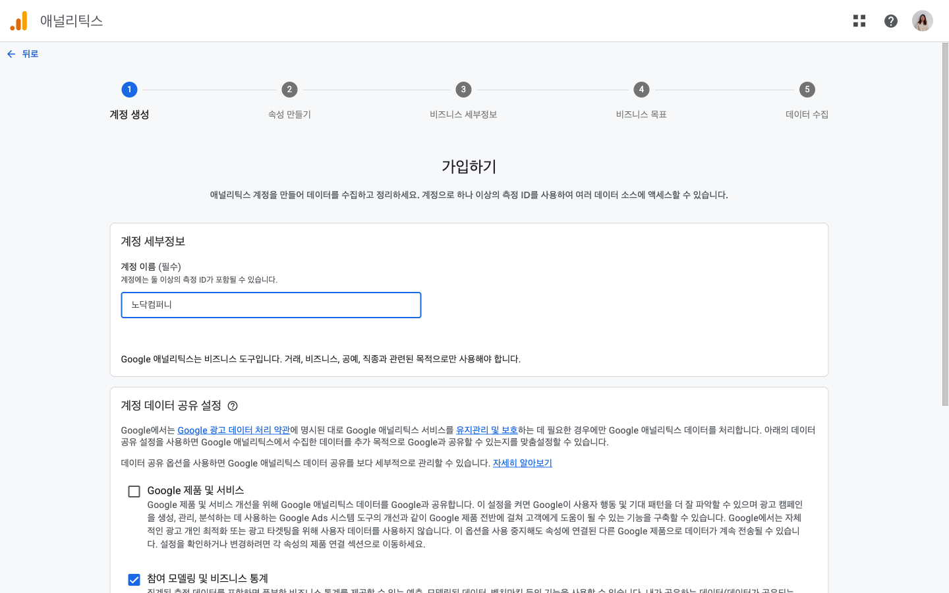Select step 5 circle 데이터 수집
The width and height of the screenshot is (949, 593).
[x=807, y=90]
